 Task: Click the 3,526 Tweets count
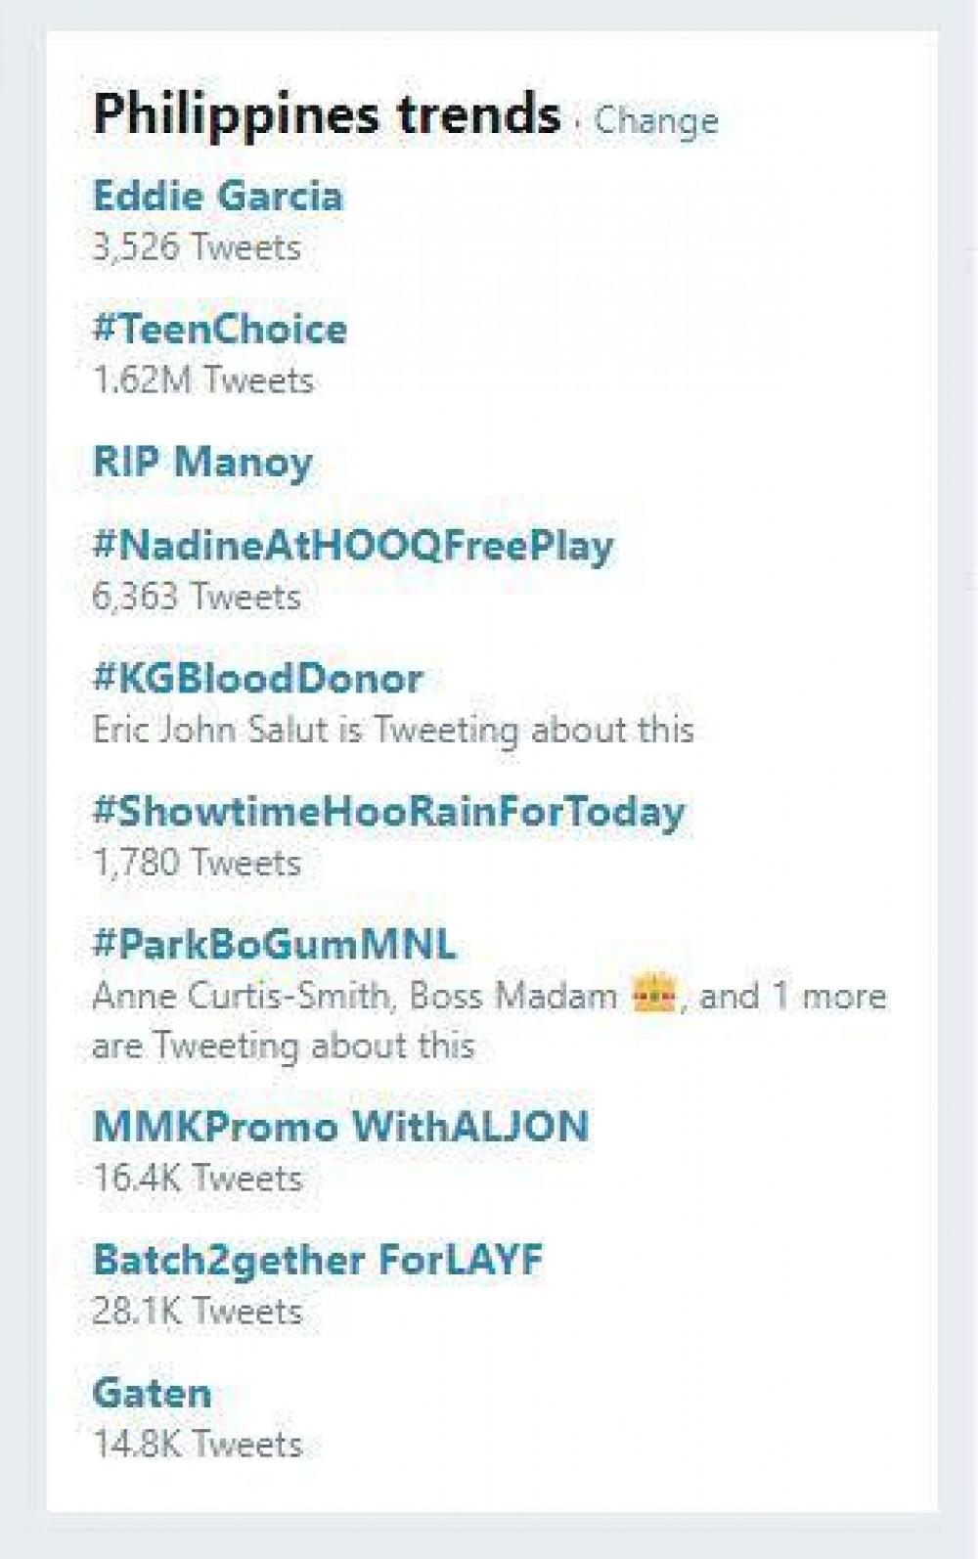point(196,246)
